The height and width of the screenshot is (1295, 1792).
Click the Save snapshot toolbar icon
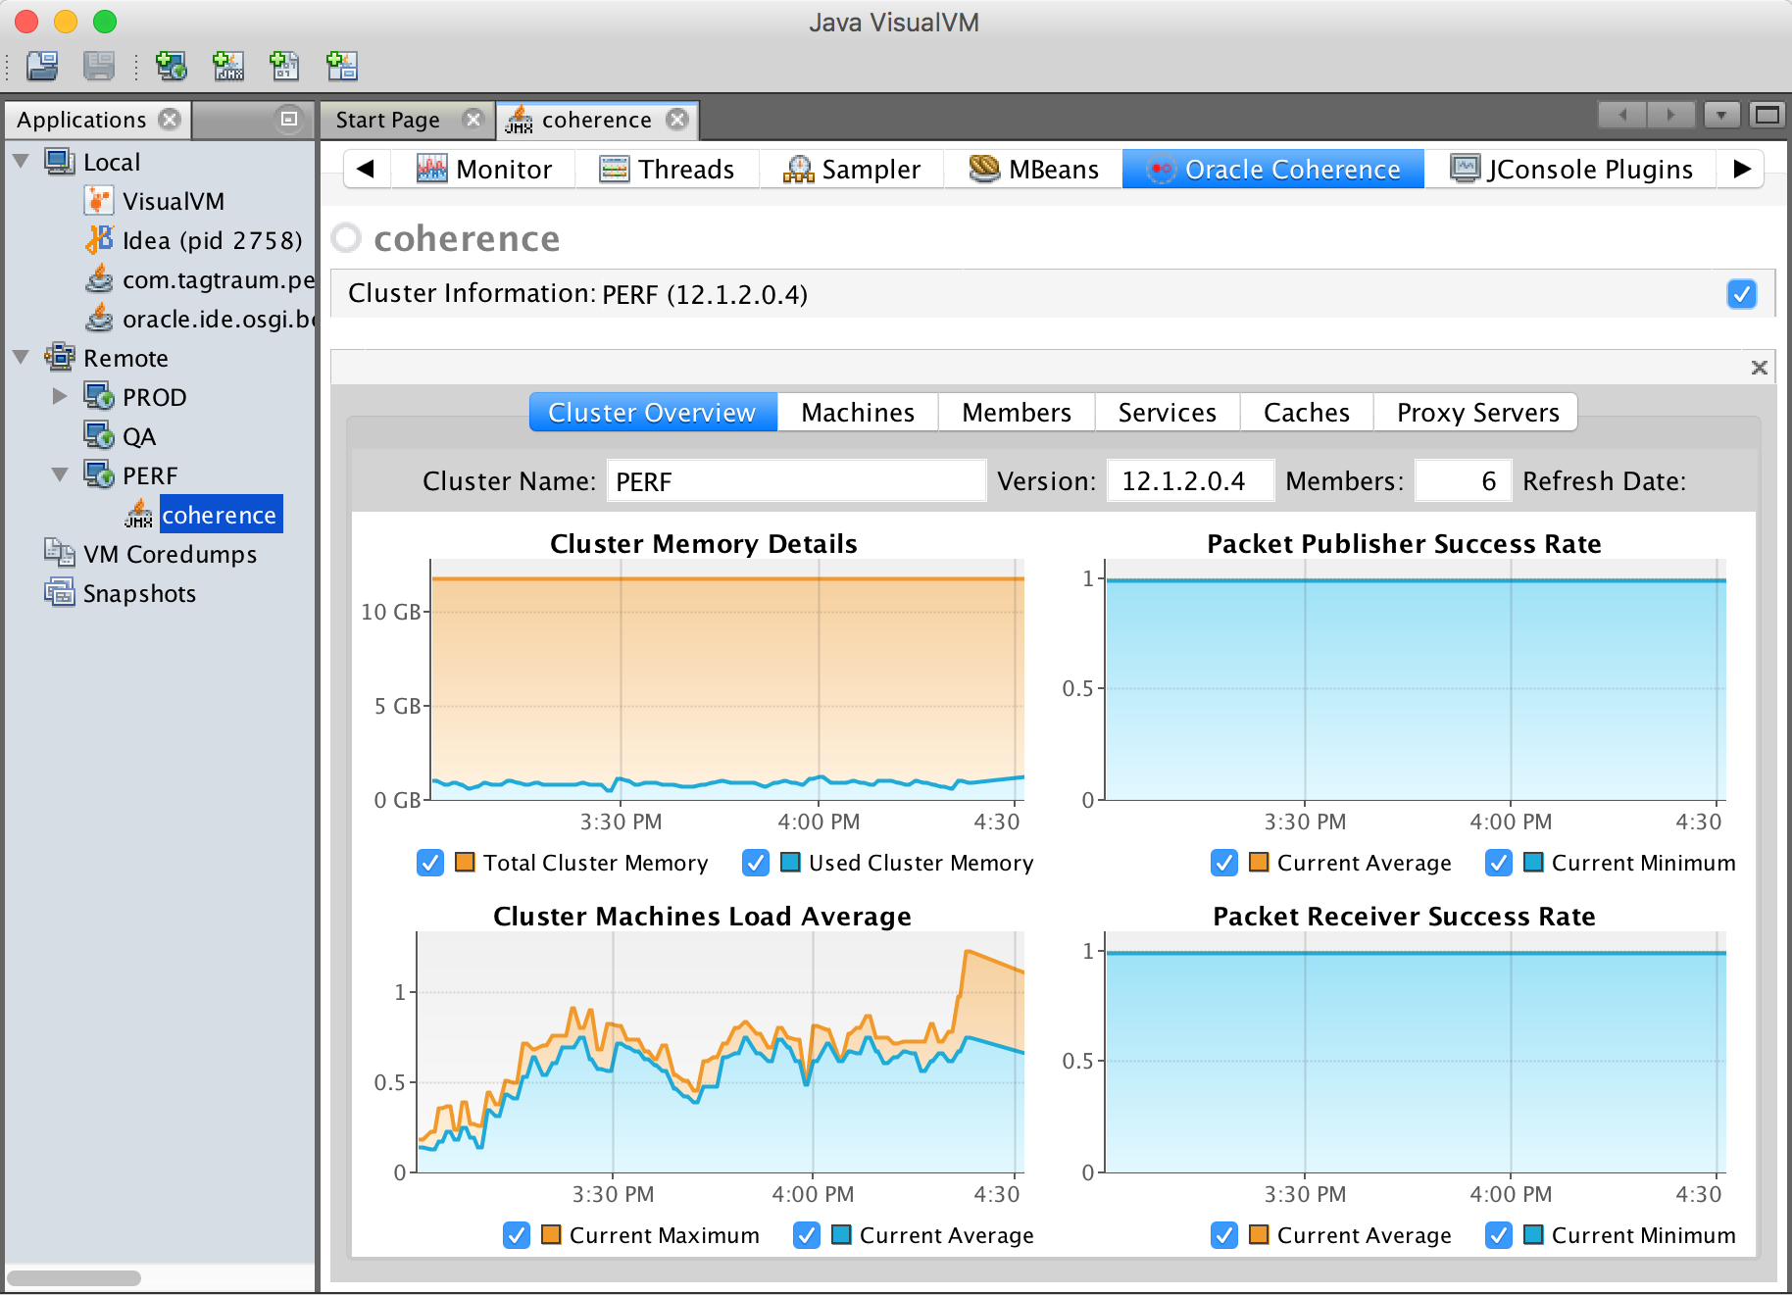tap(99, 66)
